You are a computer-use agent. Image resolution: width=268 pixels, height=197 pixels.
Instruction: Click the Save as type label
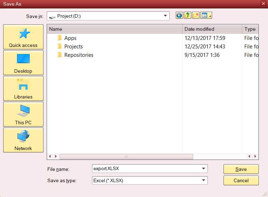tap(62, 181)
